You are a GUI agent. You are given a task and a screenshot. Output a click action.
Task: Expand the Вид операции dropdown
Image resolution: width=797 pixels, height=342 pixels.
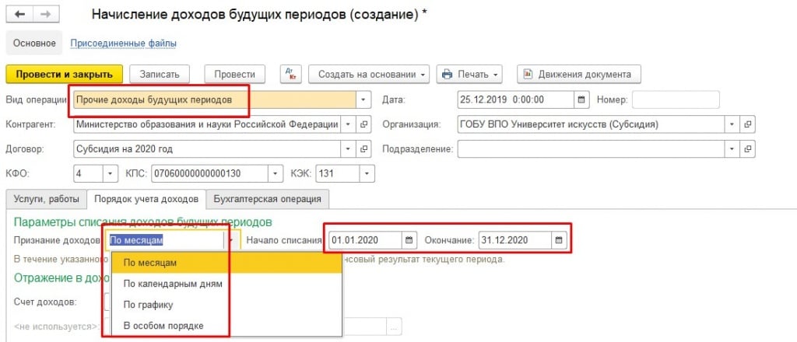363,99
